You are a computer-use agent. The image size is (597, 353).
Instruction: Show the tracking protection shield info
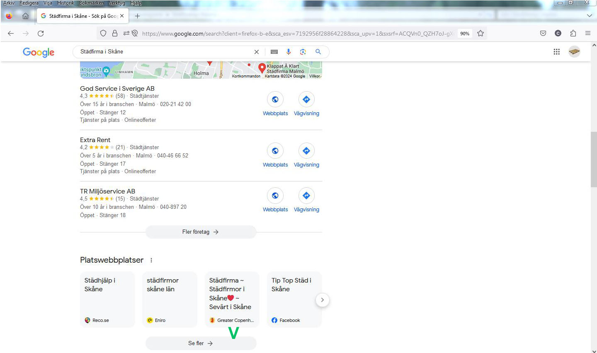[104, 34]
